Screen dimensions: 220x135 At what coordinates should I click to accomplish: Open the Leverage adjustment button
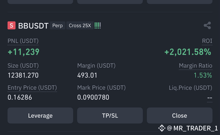pos(40,116)
